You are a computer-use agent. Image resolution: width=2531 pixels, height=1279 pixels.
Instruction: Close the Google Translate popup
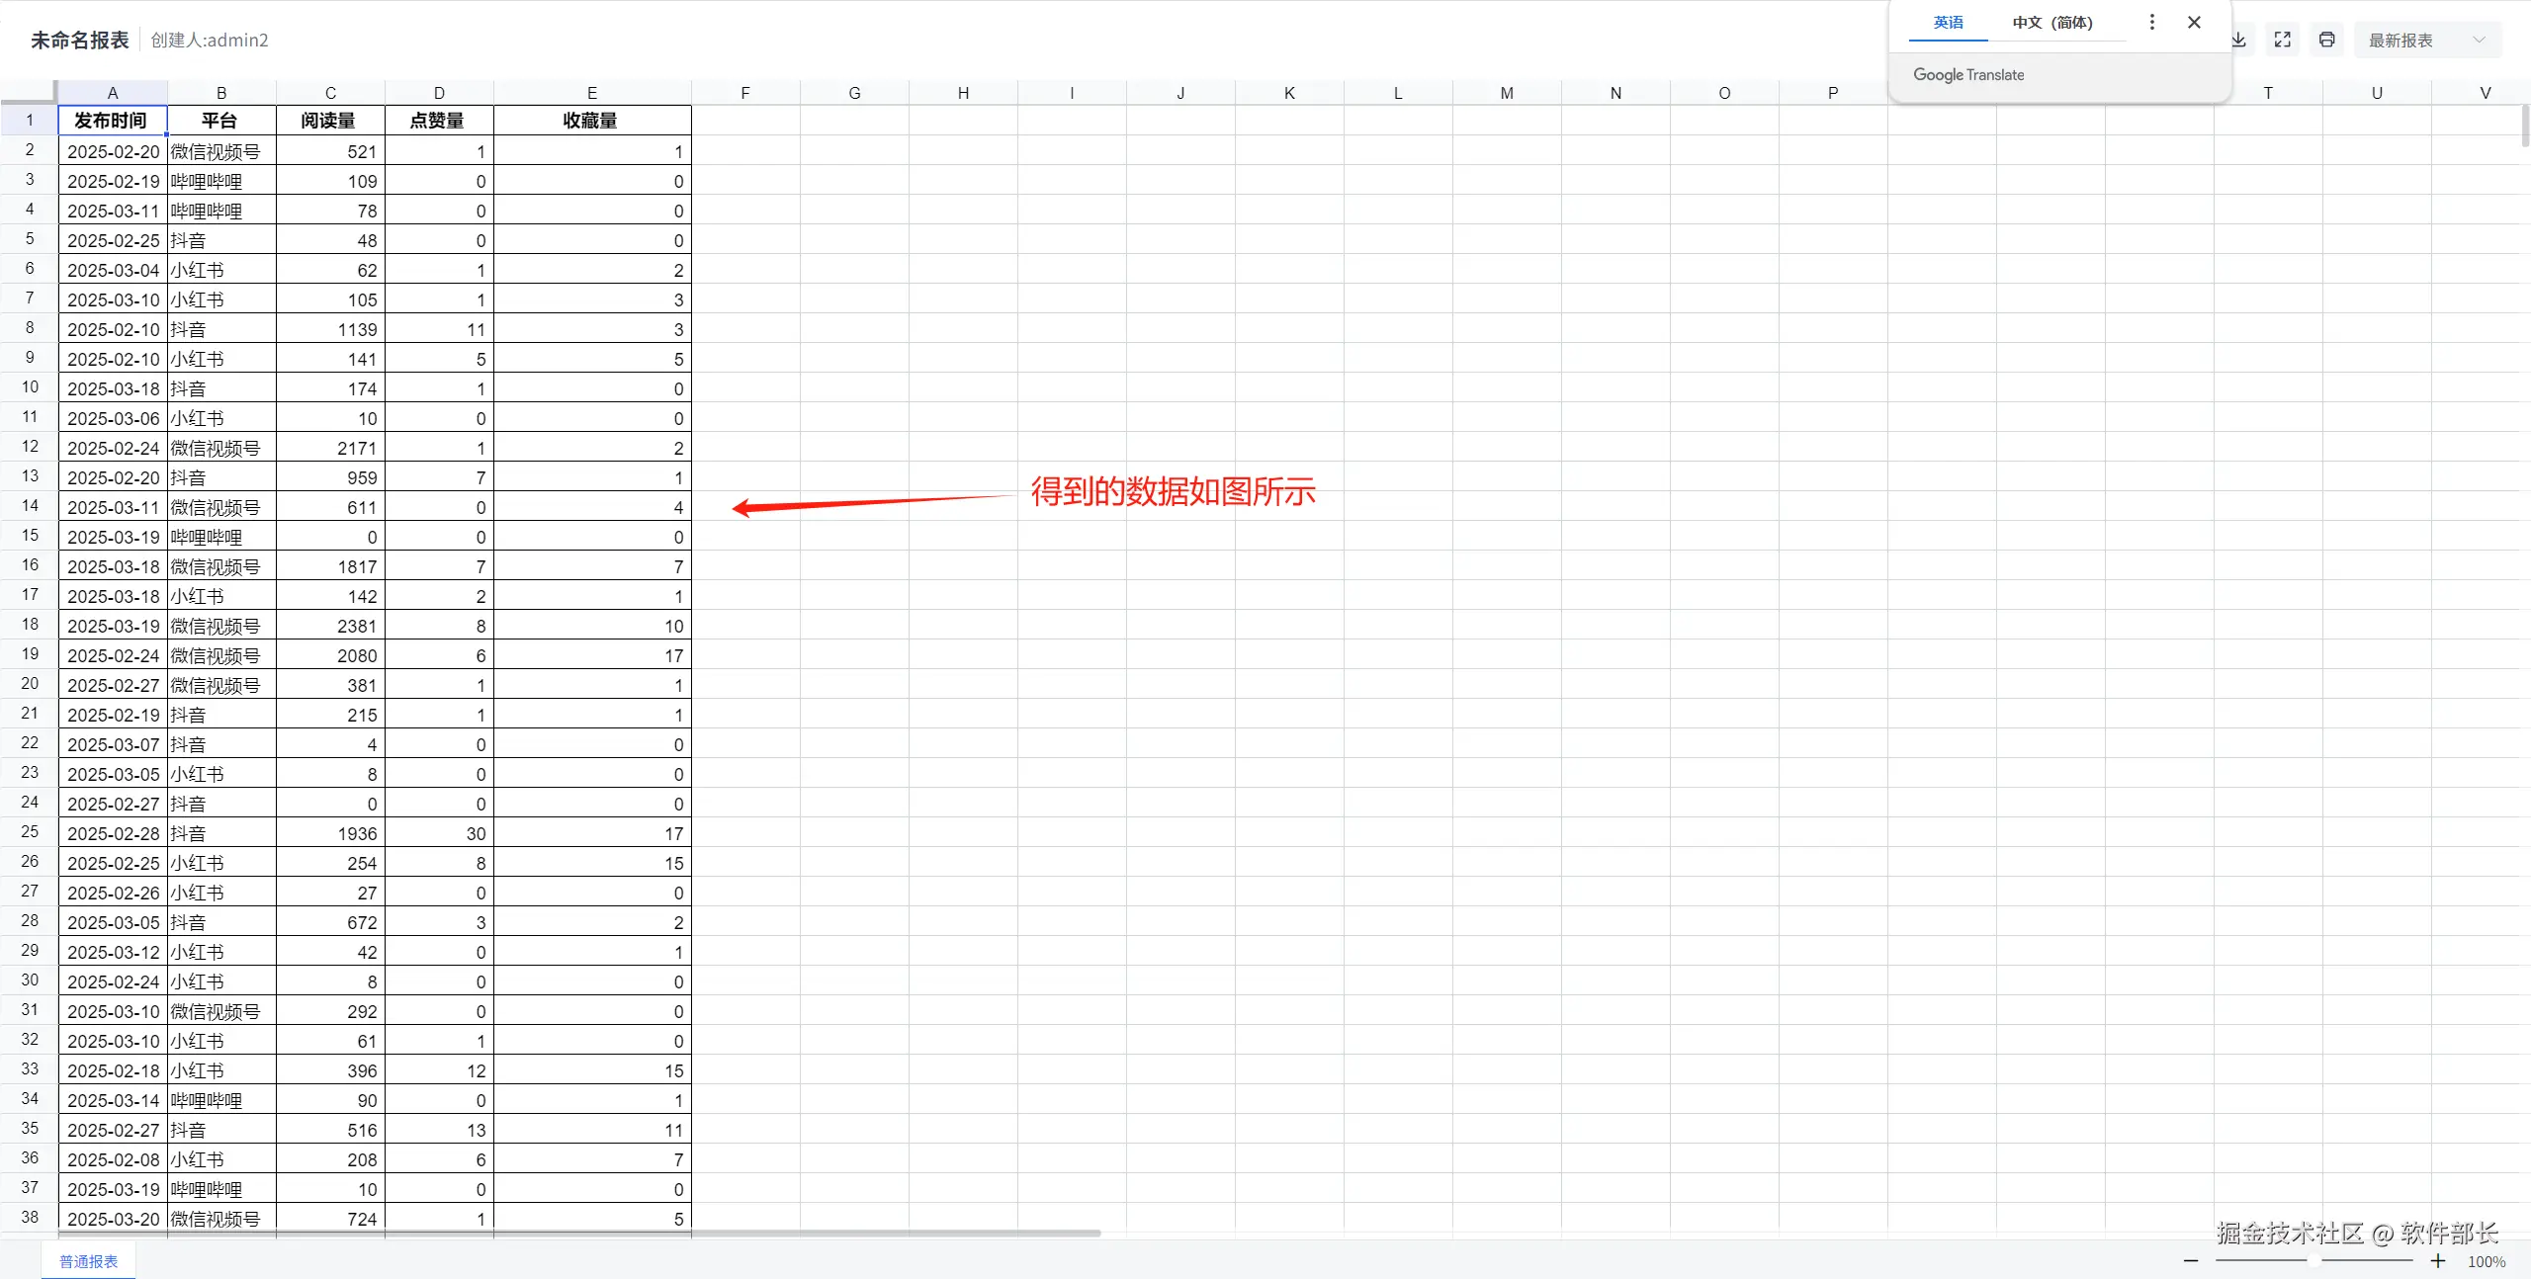click(2194, 22)
